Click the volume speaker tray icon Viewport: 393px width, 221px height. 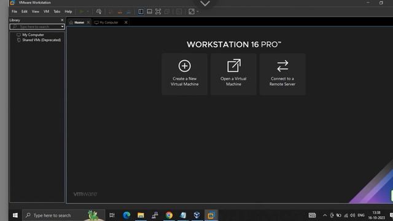coord(352,215)
